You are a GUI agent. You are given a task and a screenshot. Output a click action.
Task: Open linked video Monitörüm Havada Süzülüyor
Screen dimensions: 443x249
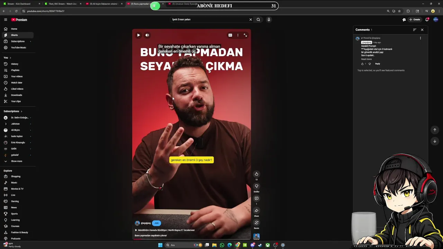pos(165,230)
